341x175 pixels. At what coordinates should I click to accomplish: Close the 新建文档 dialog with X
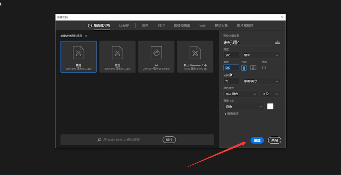[x=282, y=17]
